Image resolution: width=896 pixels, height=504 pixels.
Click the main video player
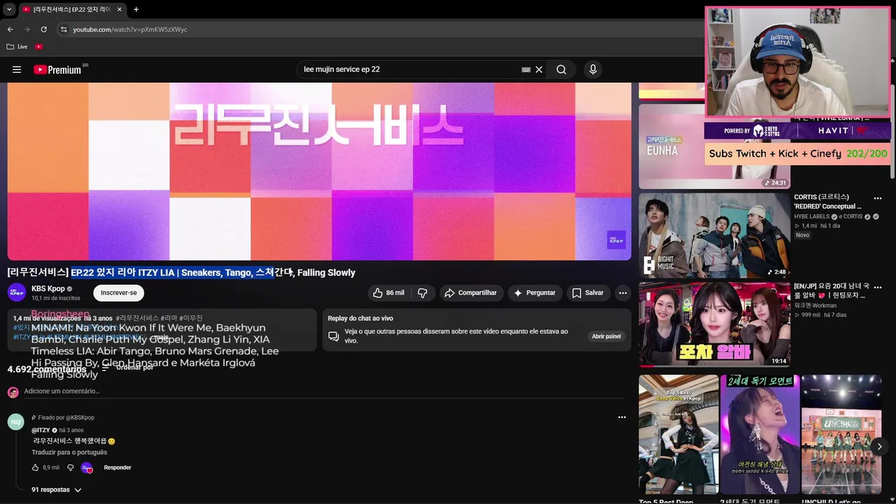(x=319, y=171)
